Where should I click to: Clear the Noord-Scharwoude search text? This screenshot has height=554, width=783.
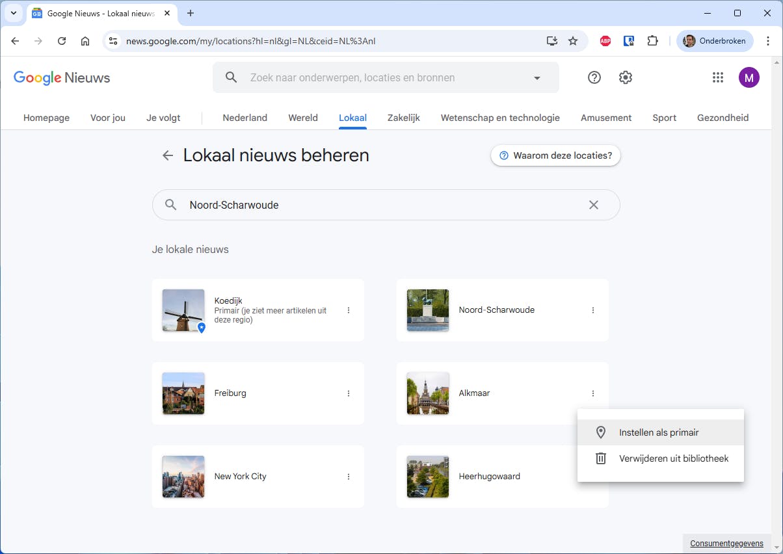point(593,204)
